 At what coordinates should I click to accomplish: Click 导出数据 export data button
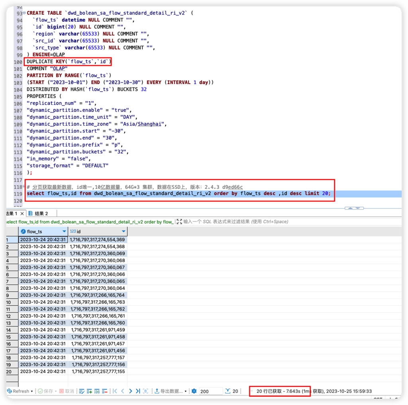(171, 391)
